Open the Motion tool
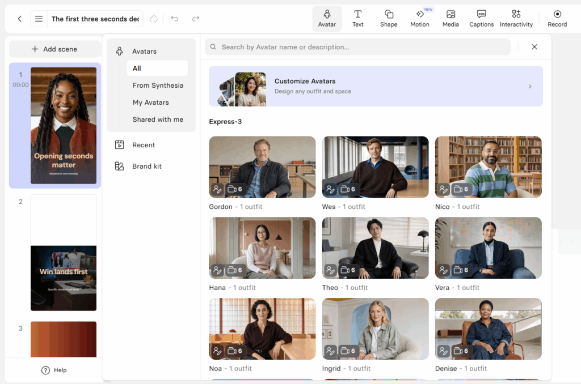Screen dimensions: 581x384 (x=420, y=19)
